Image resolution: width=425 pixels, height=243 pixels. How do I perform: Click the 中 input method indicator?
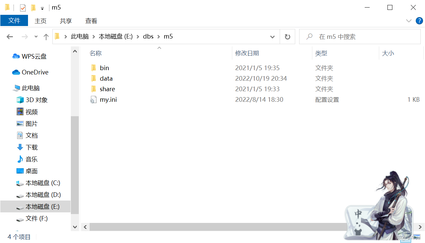[358, 214]
